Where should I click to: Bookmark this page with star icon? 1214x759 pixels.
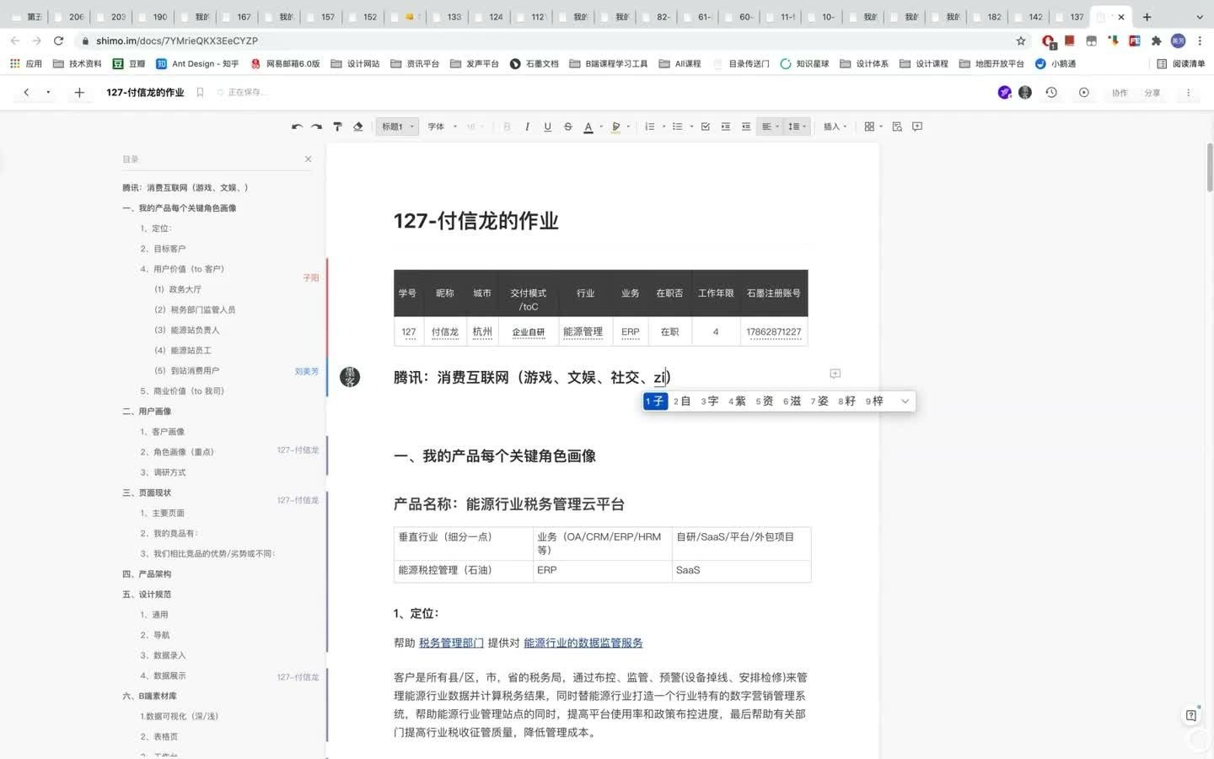(x=1021, y=40)
